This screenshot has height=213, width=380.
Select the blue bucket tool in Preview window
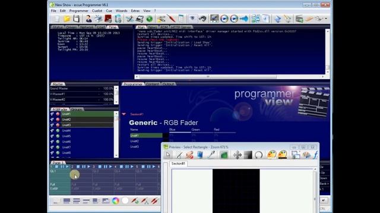[200, 155]
